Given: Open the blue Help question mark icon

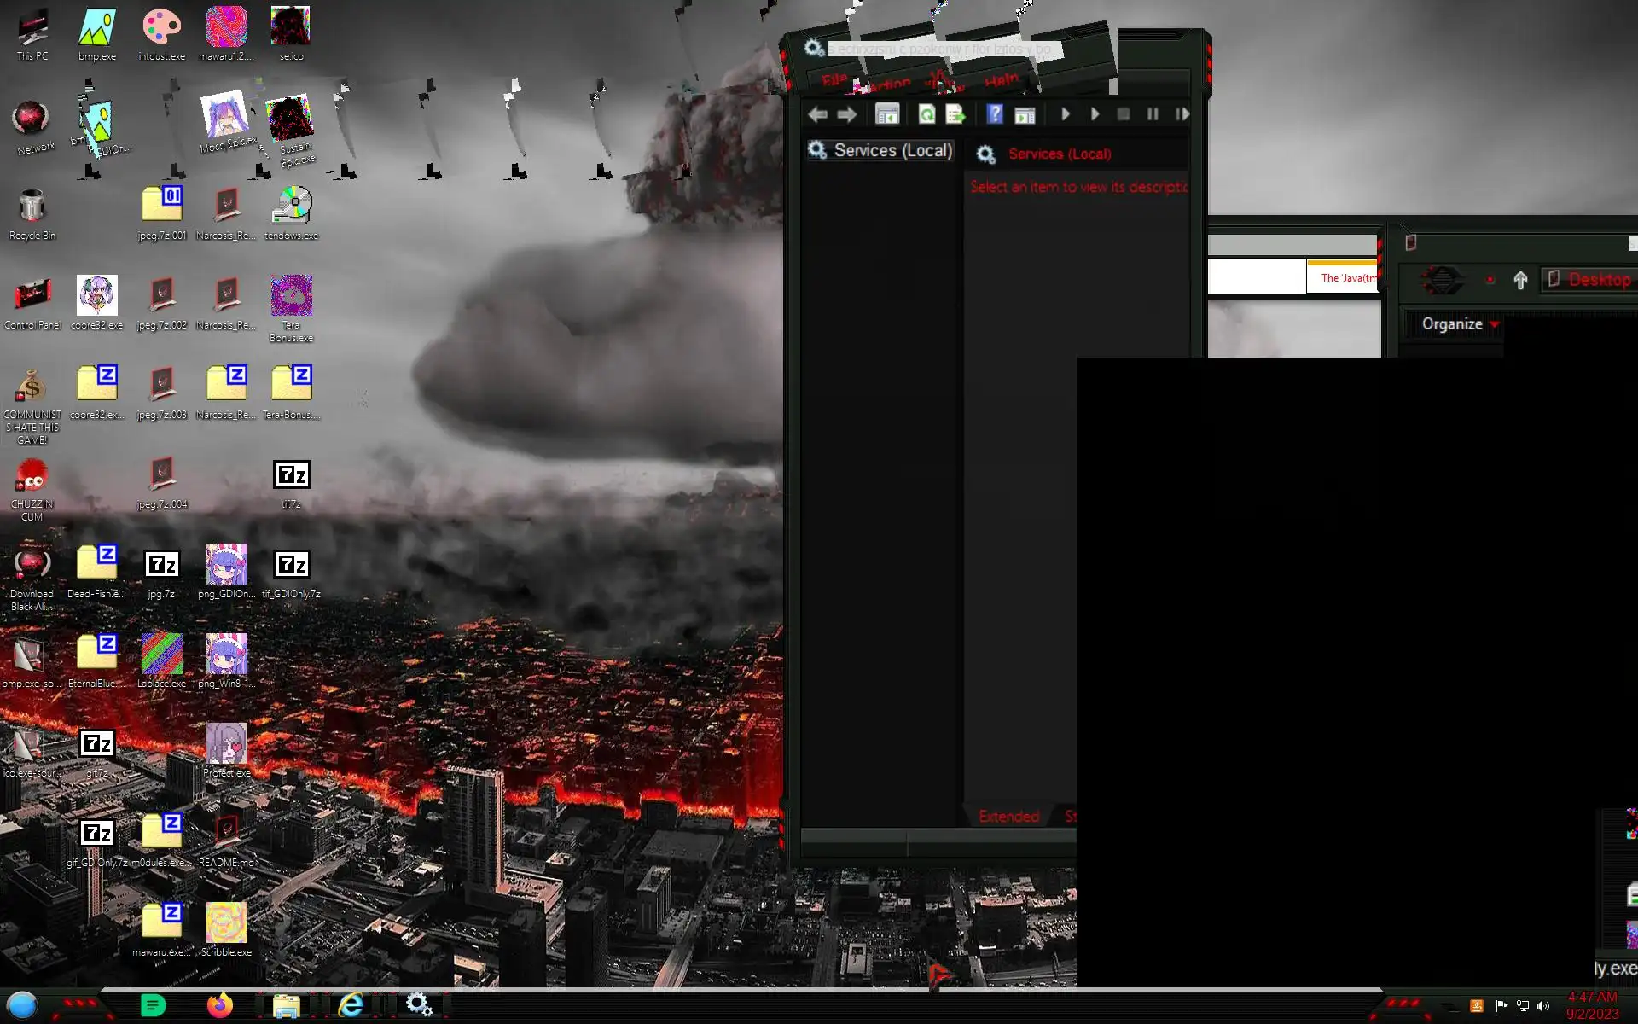Looking at the screenshot, I should coord(994,114).
